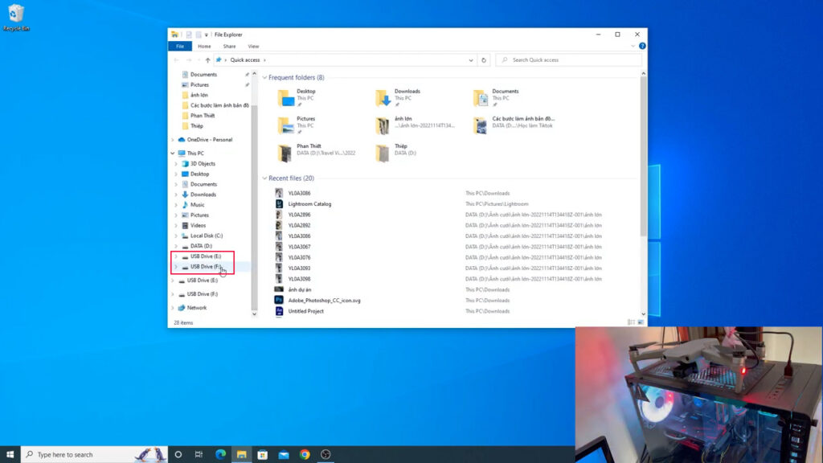Open the Downloads frequent folder icon
This screenshot has width=823, height=463.
click(x=383, y=97)
